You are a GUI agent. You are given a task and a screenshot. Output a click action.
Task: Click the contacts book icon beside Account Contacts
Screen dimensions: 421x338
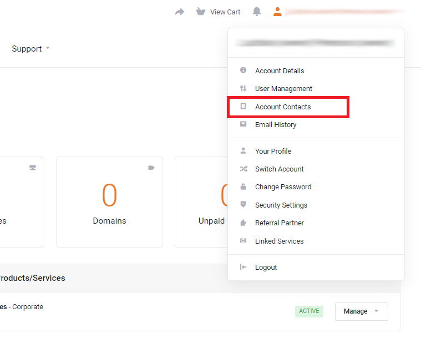pos(244,106)
